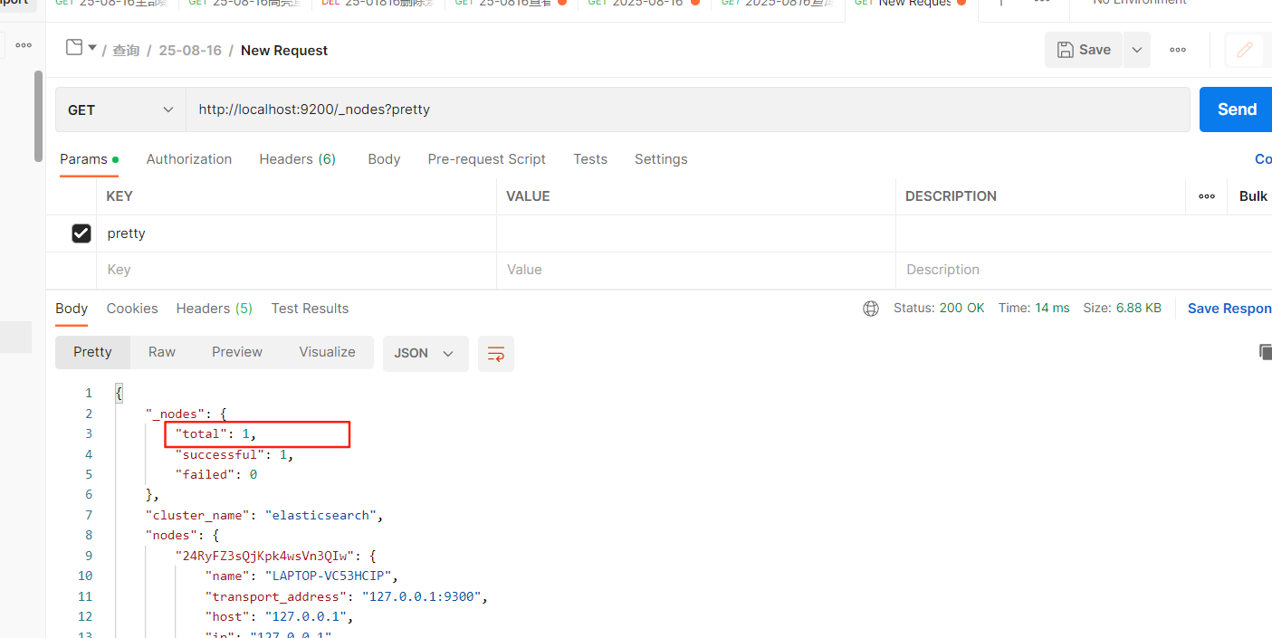Select the New Request breadcrumb title
This screenshot has width=1272, height=638.
click(x=284, y=51)
